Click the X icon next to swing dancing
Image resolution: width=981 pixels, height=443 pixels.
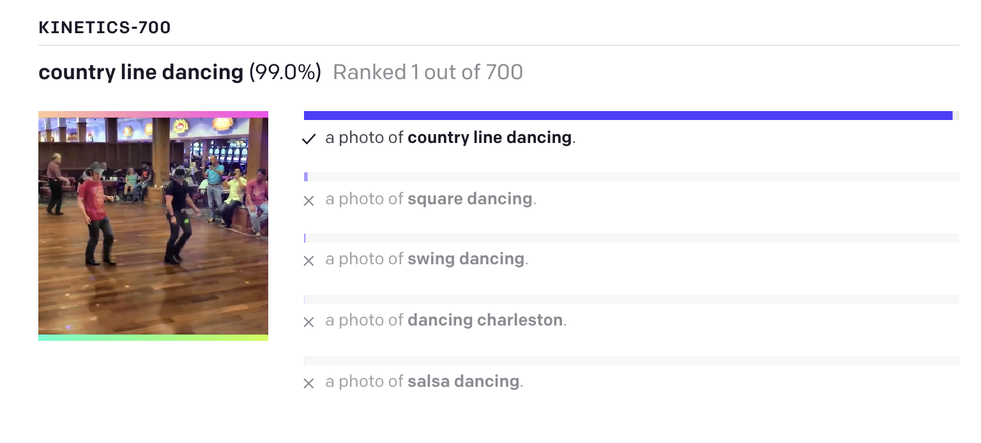[309, 260]
